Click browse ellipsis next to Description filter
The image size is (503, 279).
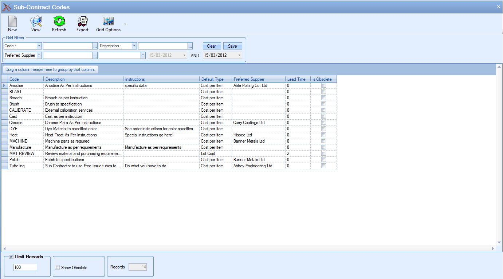190,46
